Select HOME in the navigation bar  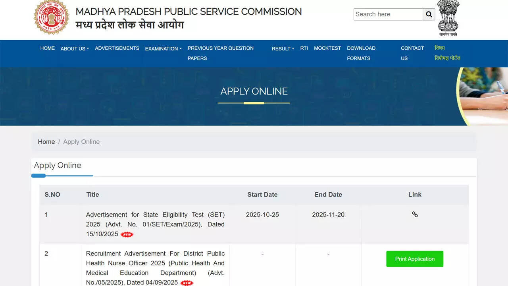(x=47, y=48)
